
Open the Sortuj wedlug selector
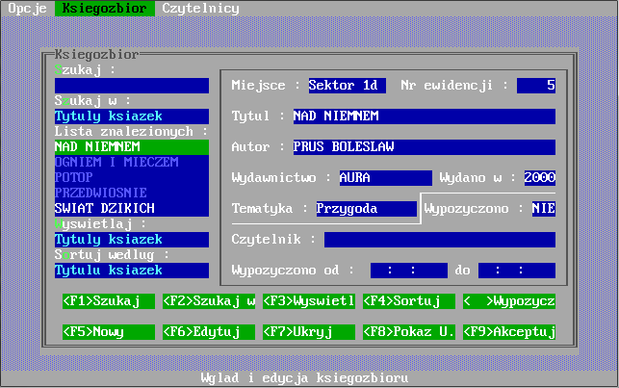tap(131, 271)
